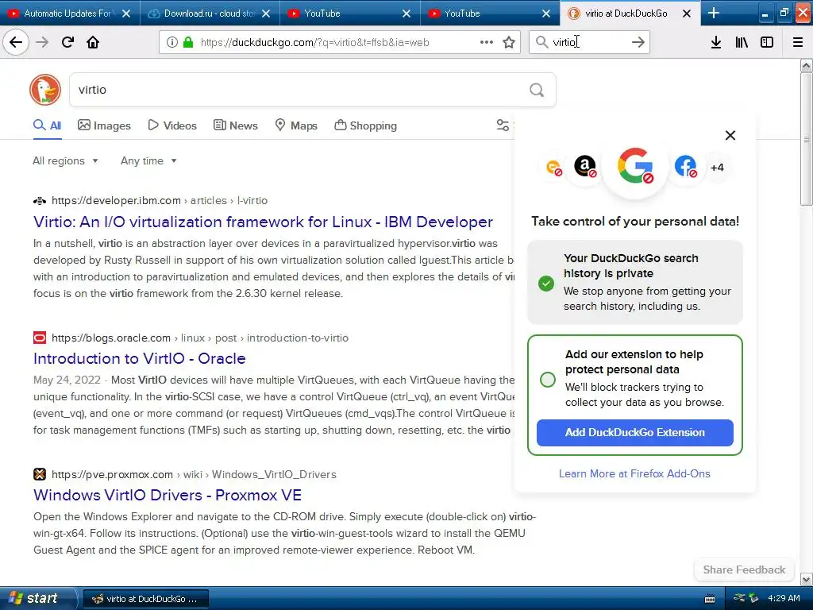Submit search with the search bar arrow

[638, 42]
